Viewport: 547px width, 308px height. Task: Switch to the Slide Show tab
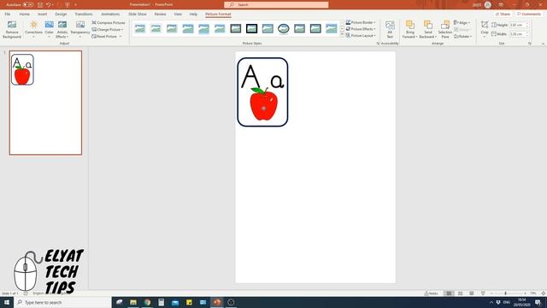[138, 14]
